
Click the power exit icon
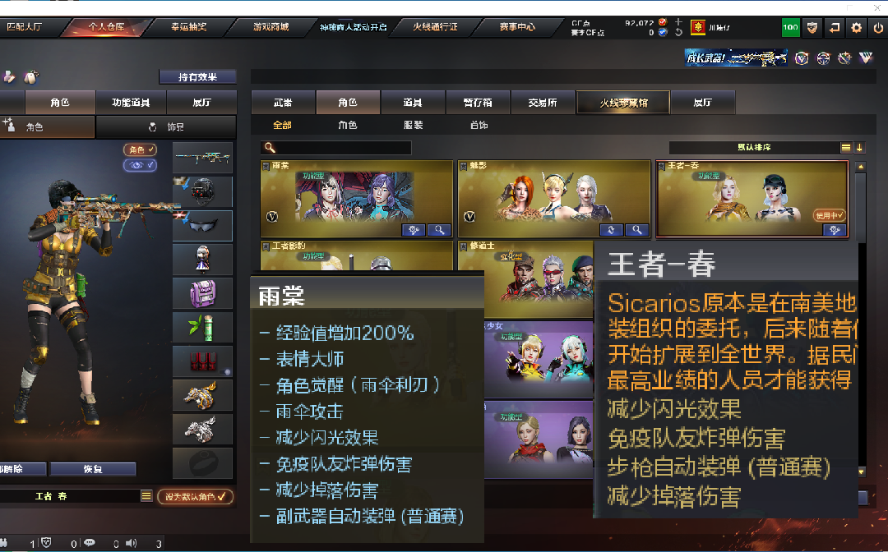(x=878, y=27)
